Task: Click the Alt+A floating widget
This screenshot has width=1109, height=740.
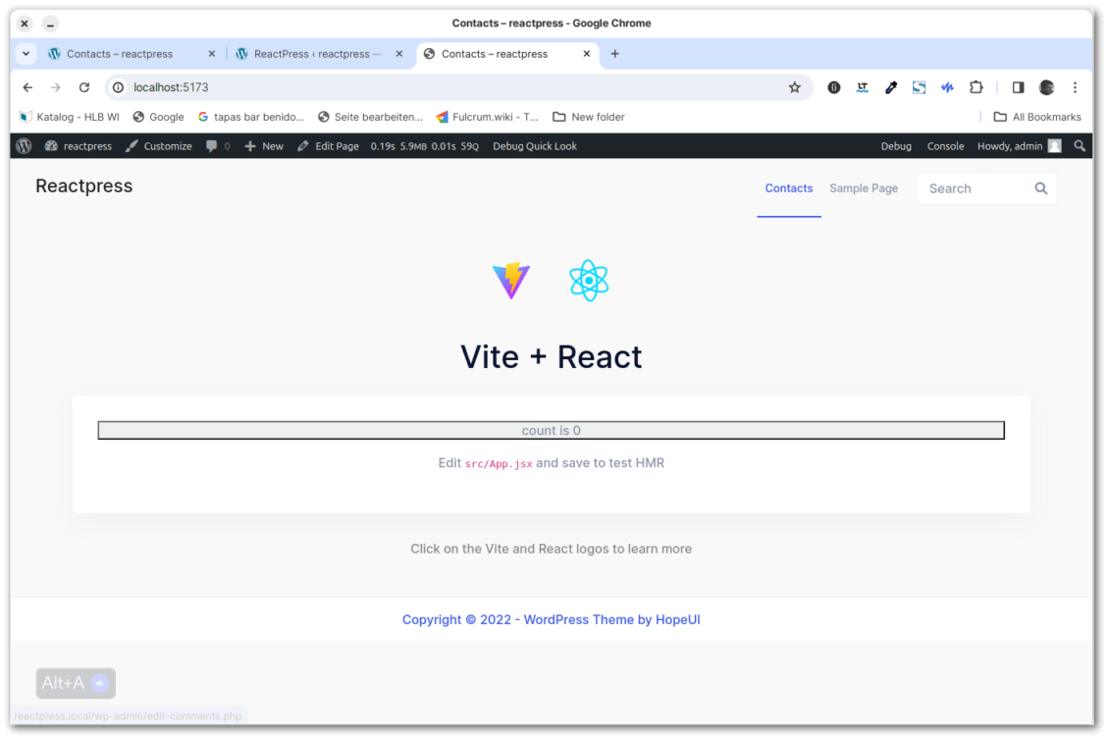Action: pyautogui.click(x=76, y=683)
